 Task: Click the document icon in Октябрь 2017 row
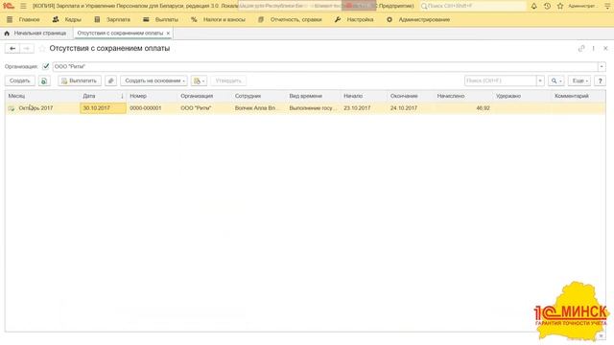click(x=11, y=108)
